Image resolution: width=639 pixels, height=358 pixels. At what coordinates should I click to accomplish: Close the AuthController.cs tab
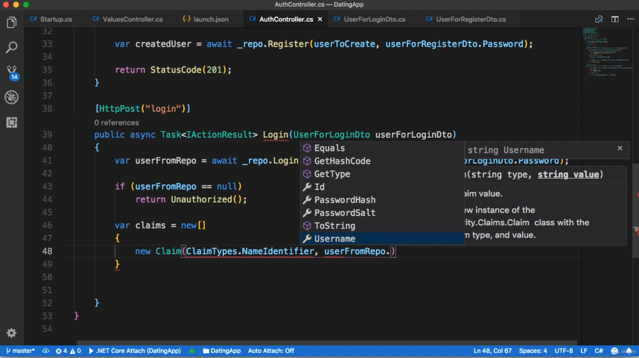click(320, 19)
